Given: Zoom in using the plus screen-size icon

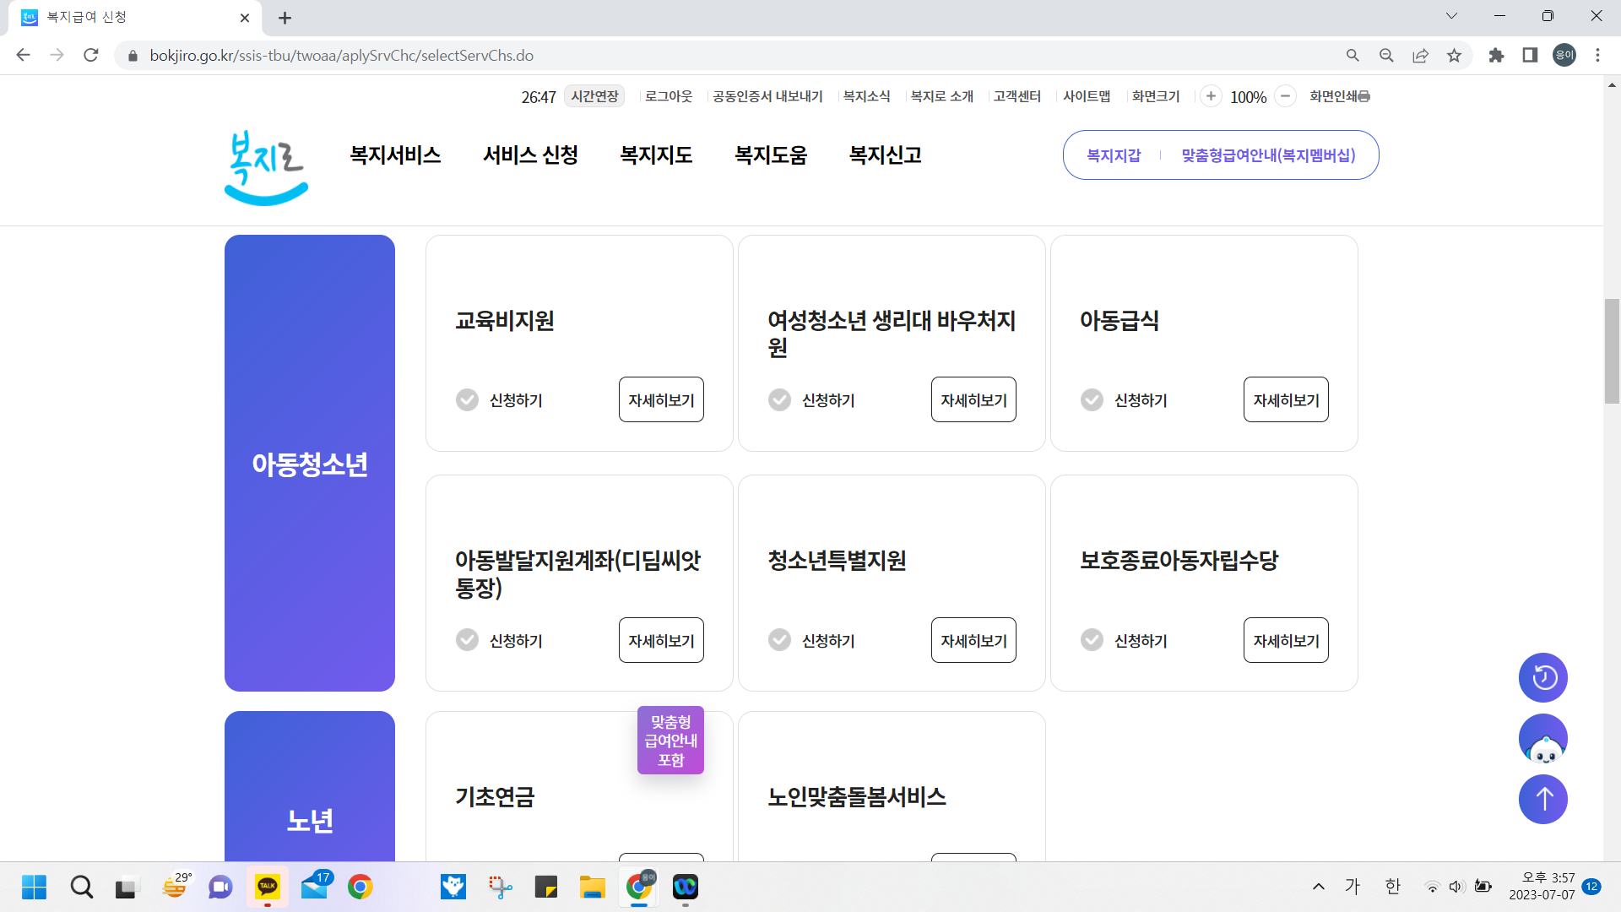Looking at the screenshot, I should coord(1212,96).
